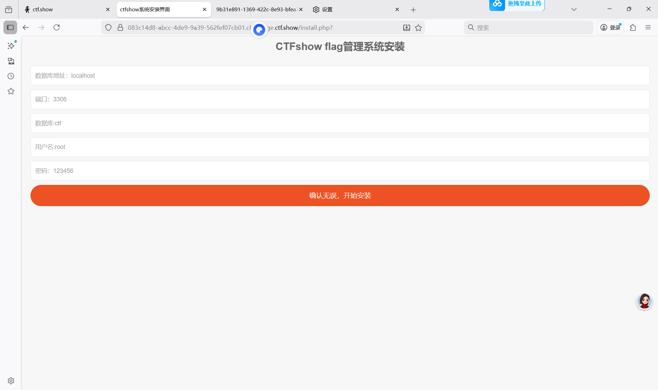Focus the 用户名 root field
The height and width of the screenshot is (390, 658).
point(340,147)
